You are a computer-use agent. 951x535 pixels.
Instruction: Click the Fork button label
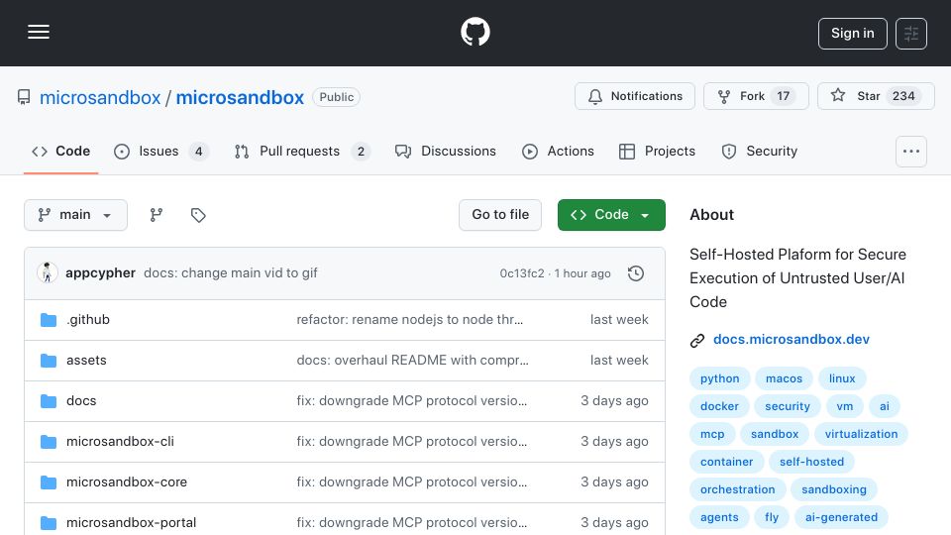pos(752,96)
